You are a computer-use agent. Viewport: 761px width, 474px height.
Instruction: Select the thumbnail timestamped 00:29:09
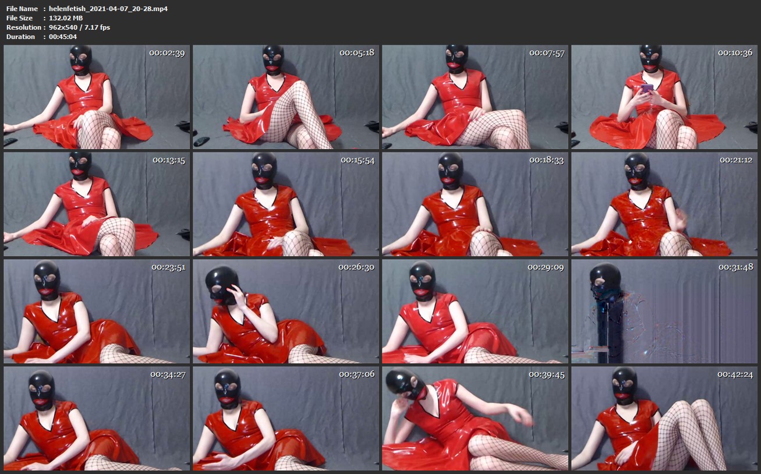click(475, 312)
